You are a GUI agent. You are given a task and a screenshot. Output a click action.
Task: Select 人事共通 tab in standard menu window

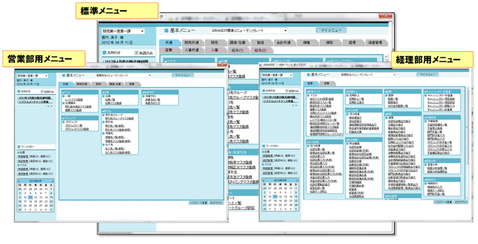[192, 50]
